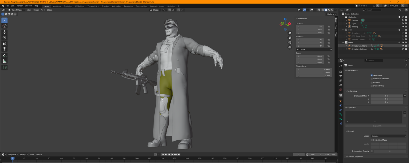Uncheck the FBX collection exclude checkbox

point(399,30)
